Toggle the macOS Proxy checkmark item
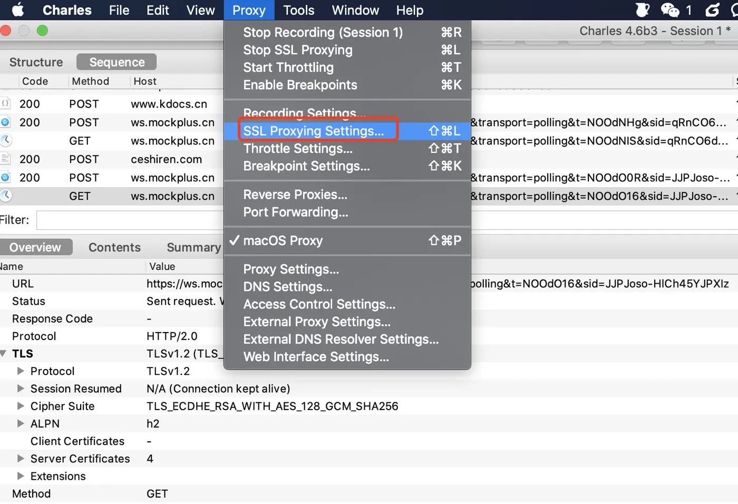The image size is (738, 504). pos(347,241)
